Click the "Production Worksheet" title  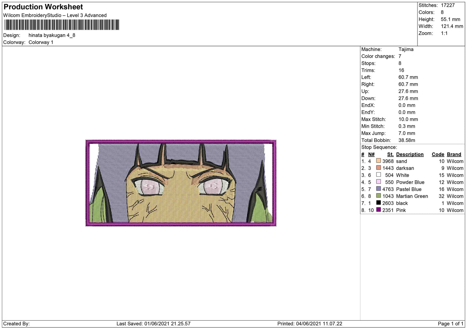pos(43,7)
